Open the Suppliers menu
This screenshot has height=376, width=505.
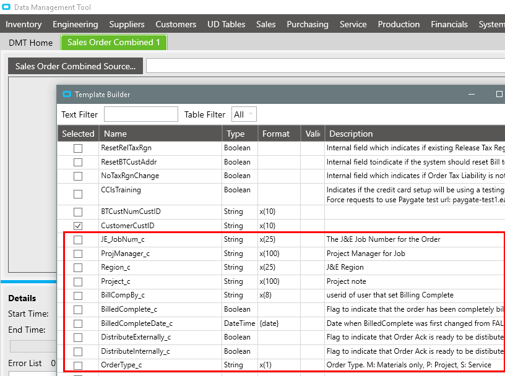127,24
